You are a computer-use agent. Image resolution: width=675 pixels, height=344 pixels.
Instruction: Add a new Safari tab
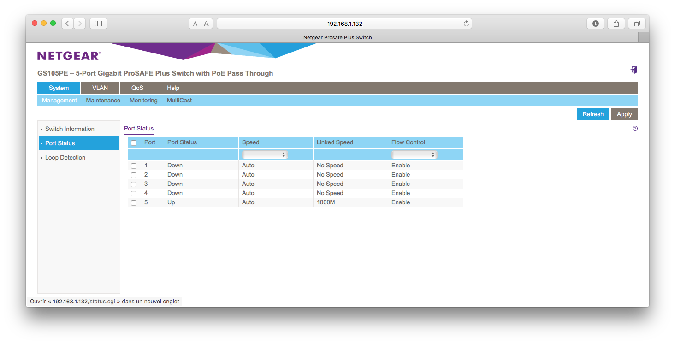(644, 37)
